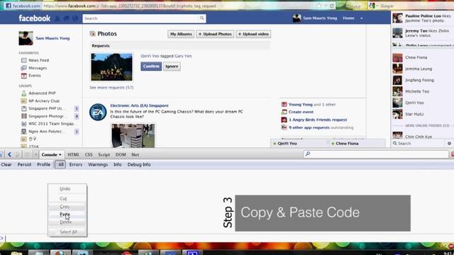Choose Paste from the context menu
This screenshot has height=255, width=454.
point(67,214)
